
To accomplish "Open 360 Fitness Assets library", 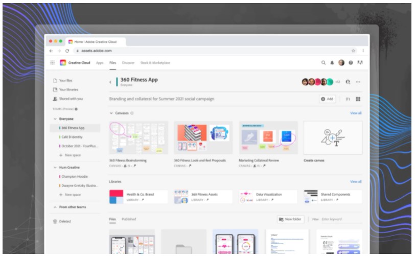I will point(203,197).
